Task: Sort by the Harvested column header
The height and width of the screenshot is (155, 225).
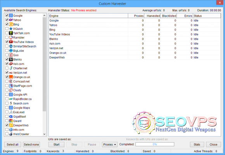Action: pos(152,16)
